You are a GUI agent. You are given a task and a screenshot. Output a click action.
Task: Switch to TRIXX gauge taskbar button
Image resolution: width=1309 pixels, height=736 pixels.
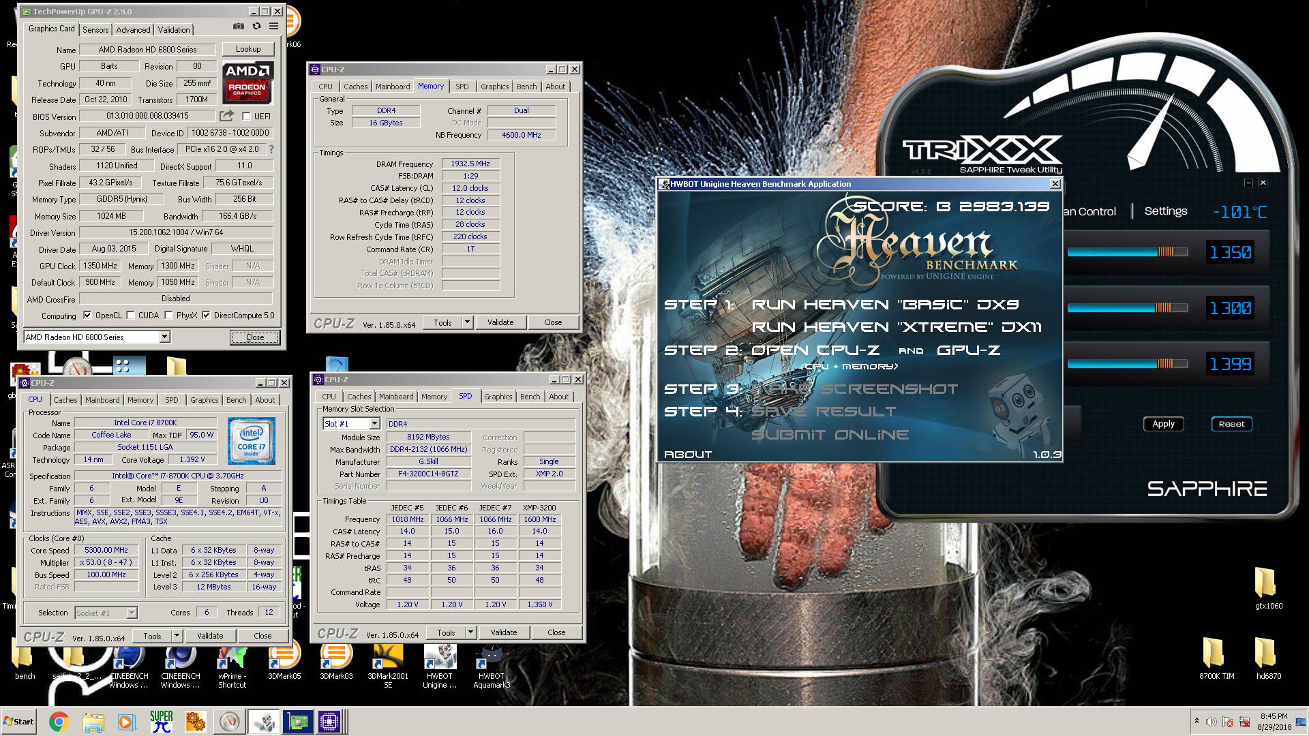click(230, 722)
